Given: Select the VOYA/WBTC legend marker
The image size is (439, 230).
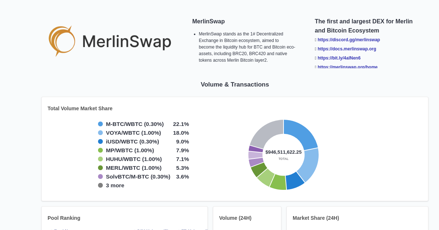Looking at the screenshot, I should pyautogui.click(x=100, y=133).
